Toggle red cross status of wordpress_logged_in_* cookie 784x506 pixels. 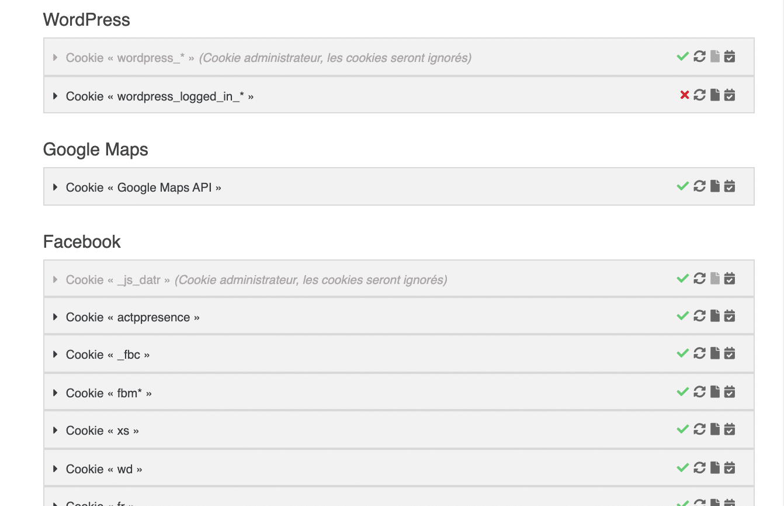[685, 95]
